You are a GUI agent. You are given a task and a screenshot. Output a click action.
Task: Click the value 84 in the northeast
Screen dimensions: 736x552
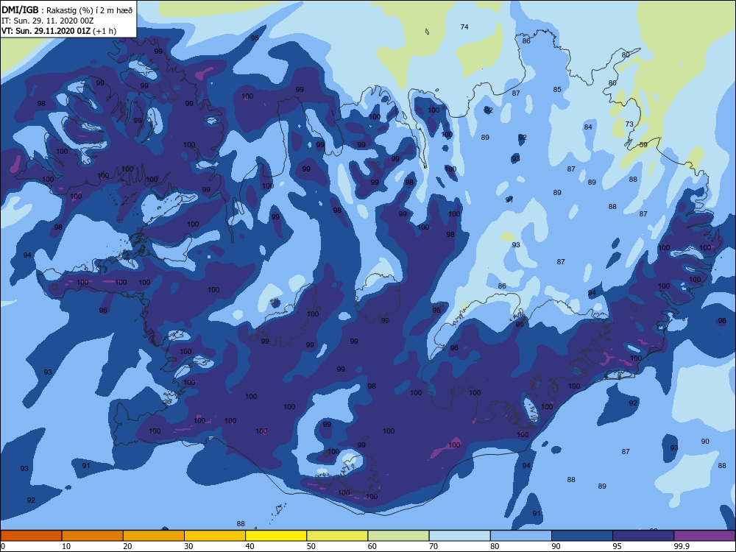[588, 127]
